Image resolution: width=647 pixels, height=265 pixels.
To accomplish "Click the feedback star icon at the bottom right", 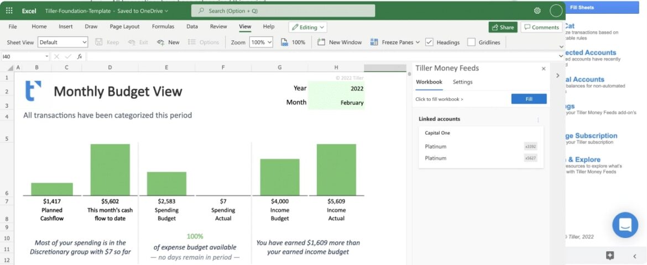I will [x=610, y=256].
